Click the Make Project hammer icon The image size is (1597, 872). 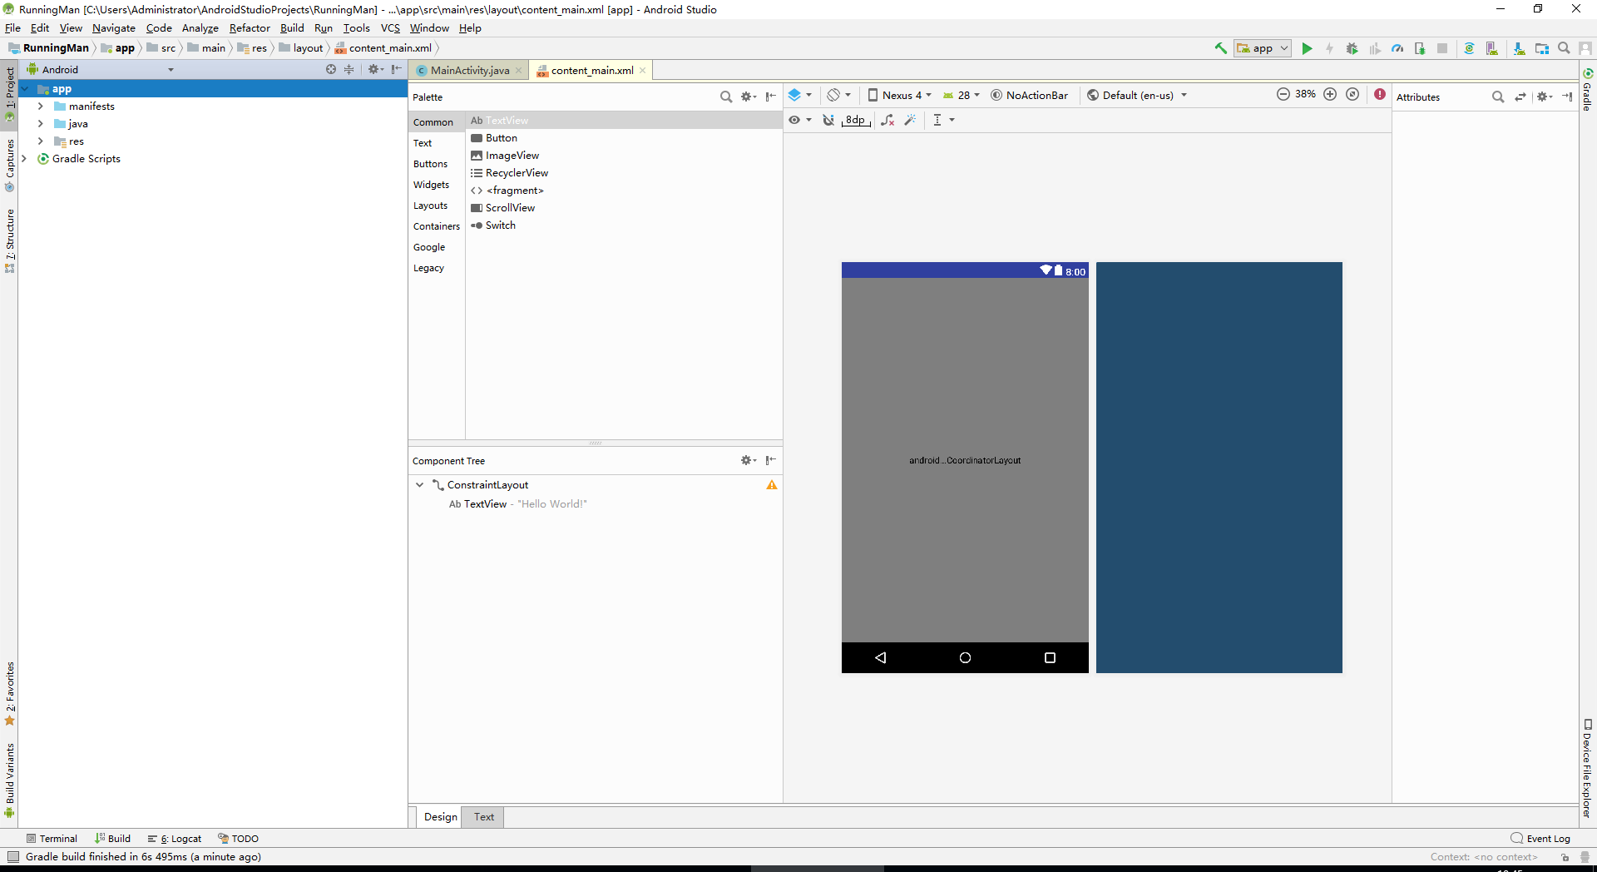(x=1221, y=48)
